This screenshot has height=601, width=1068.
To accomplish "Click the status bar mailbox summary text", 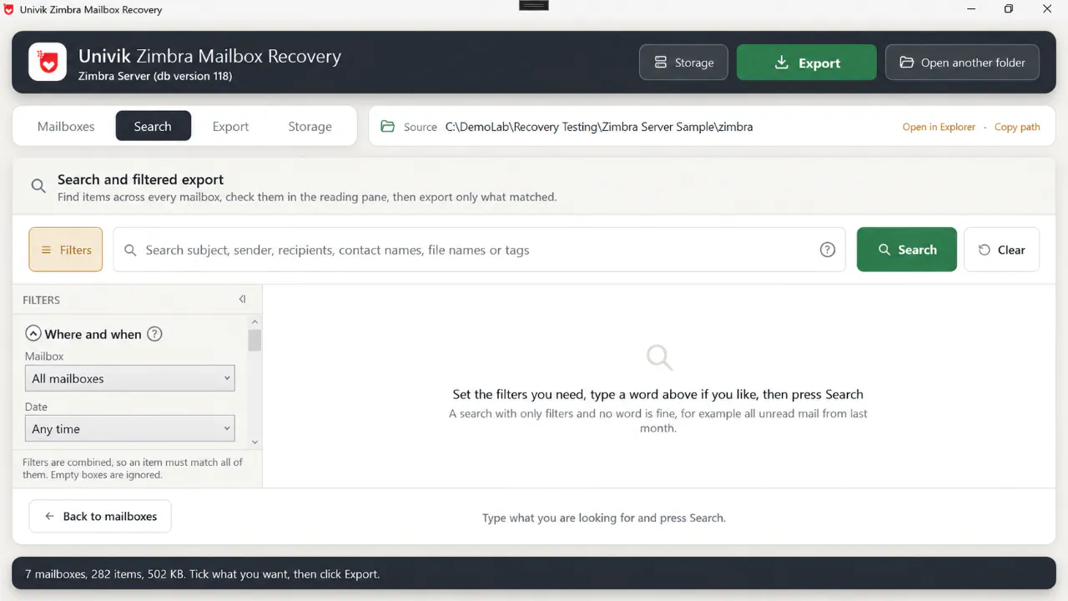I will click(203, 574).
